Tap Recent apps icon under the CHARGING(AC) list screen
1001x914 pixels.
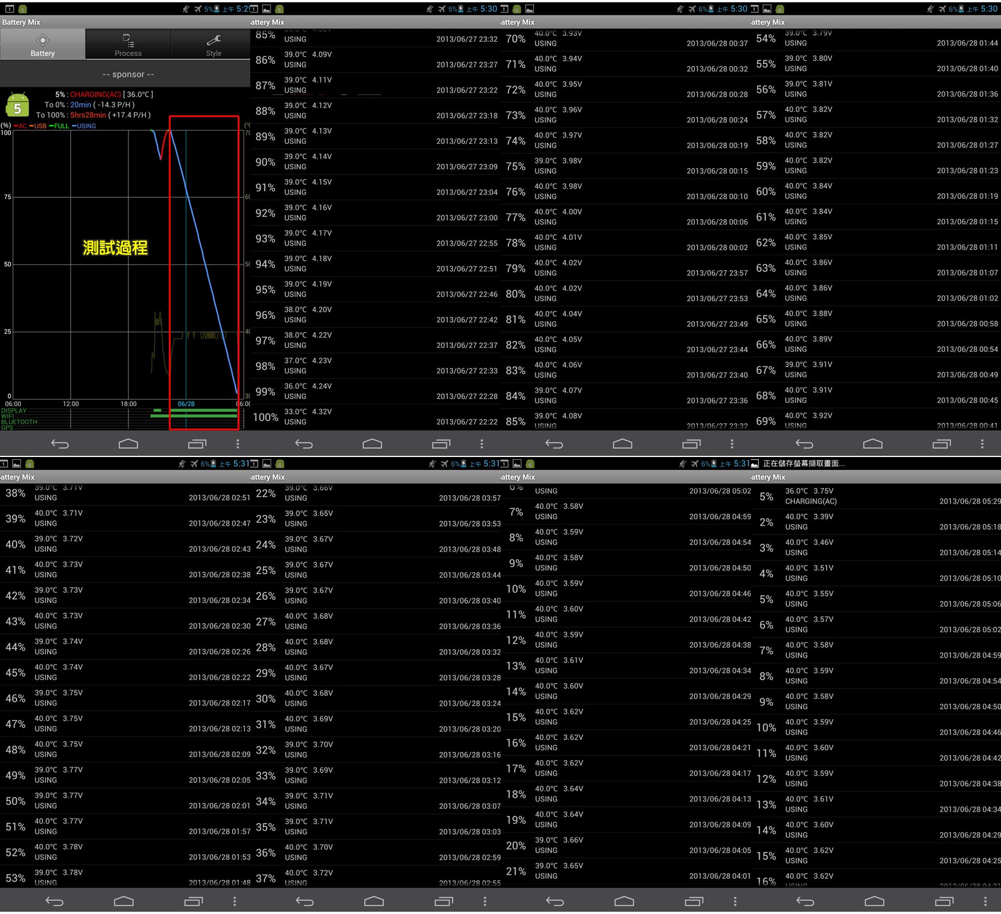944,901
